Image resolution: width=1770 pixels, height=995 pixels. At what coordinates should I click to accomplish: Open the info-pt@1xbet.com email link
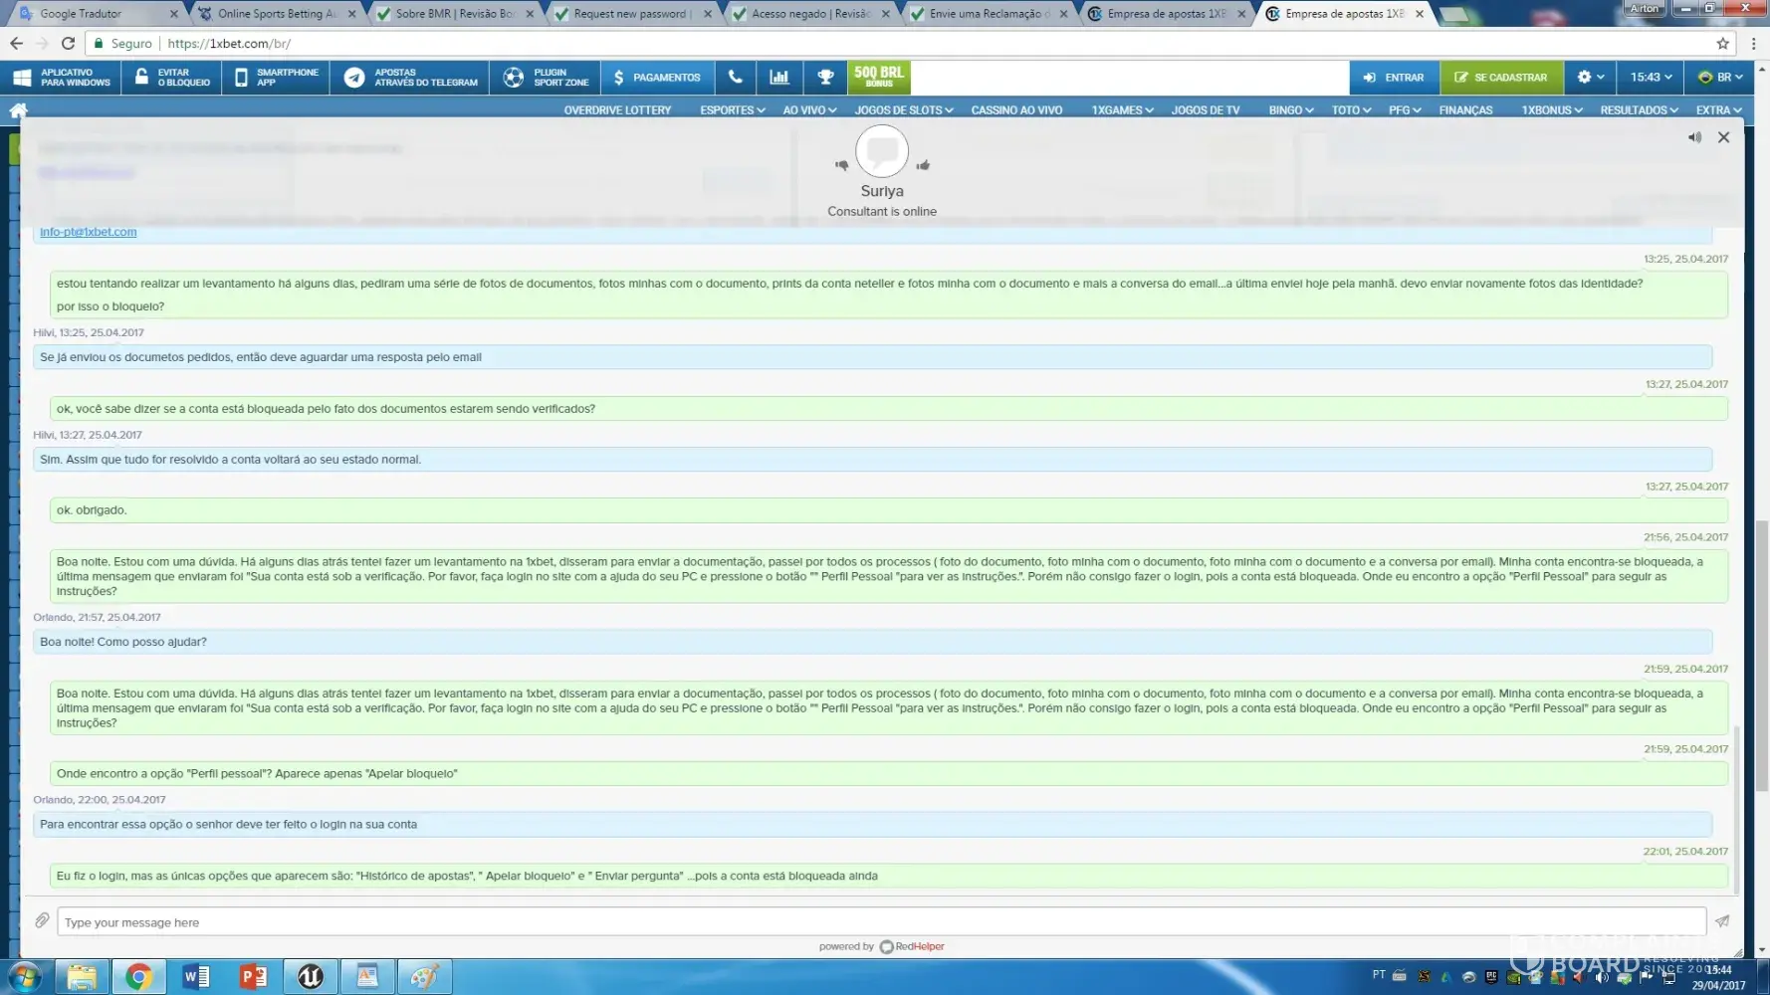[x=89, y=232]
